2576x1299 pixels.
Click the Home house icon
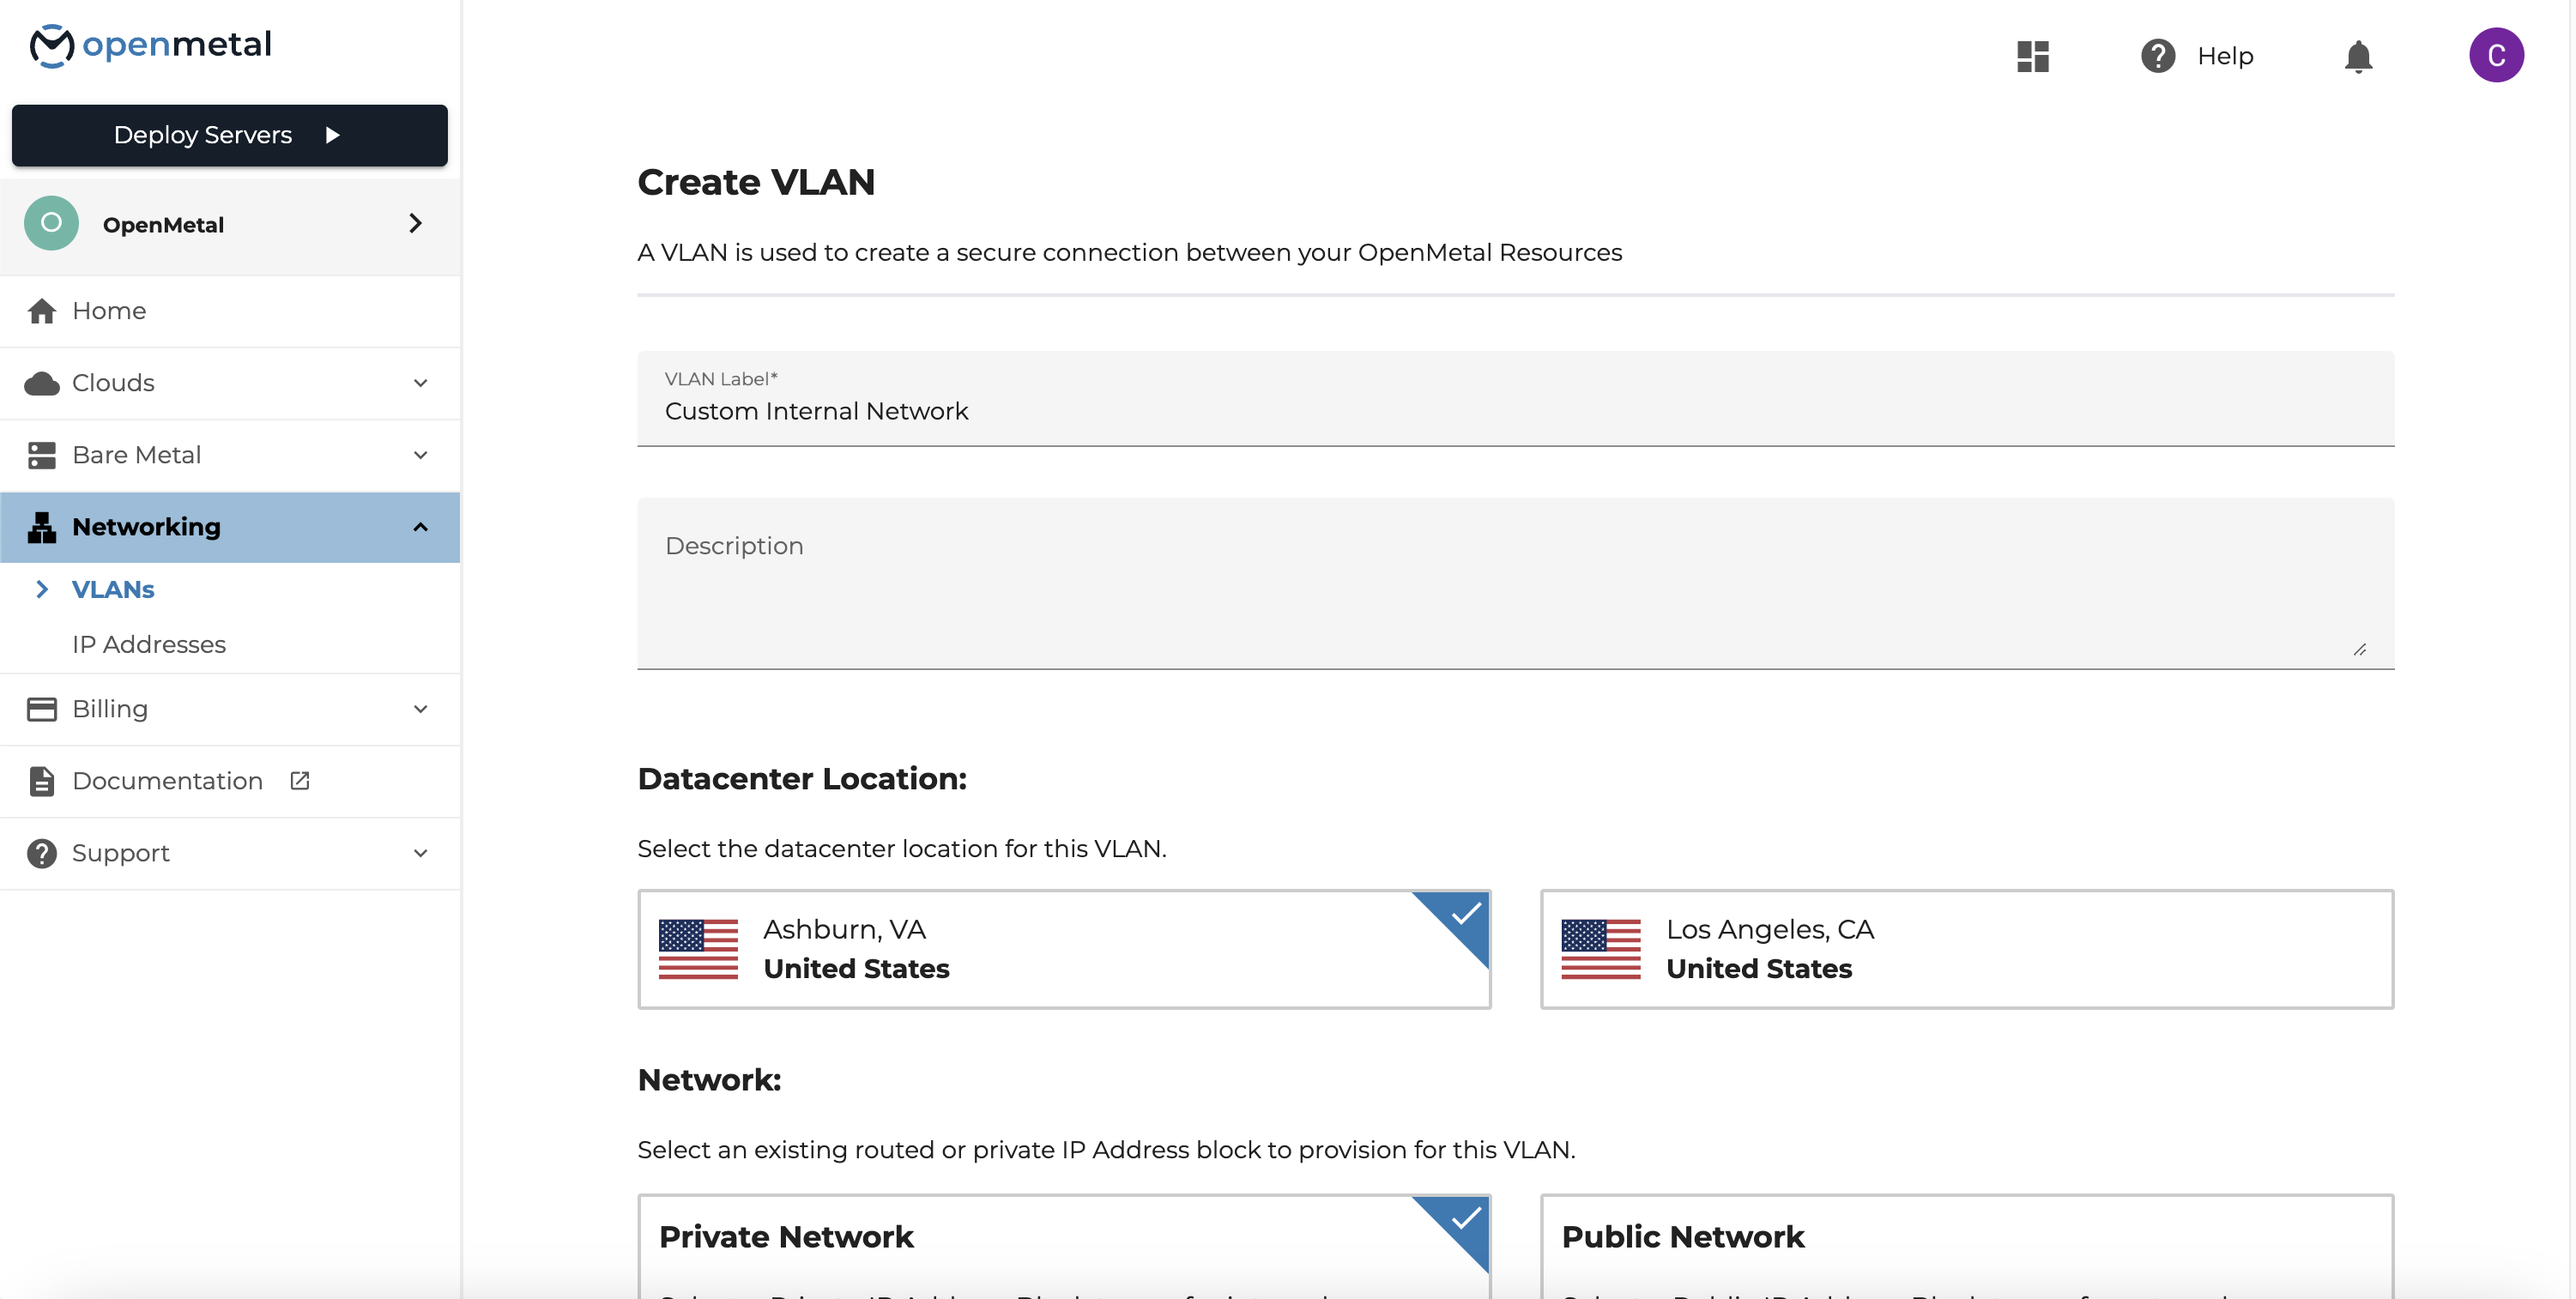[42, 311]
